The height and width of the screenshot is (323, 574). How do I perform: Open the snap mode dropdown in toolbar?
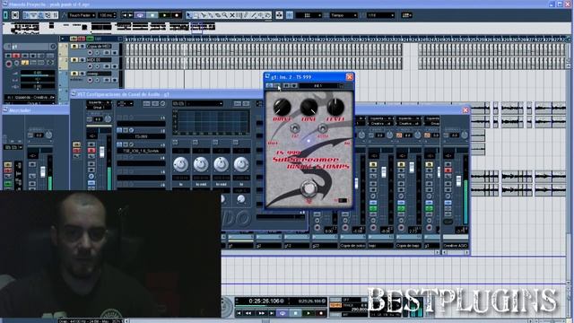coord(309,15)
